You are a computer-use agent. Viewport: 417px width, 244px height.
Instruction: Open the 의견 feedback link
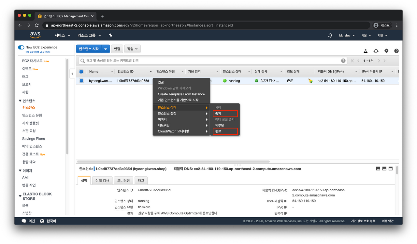tap(32, 221)
